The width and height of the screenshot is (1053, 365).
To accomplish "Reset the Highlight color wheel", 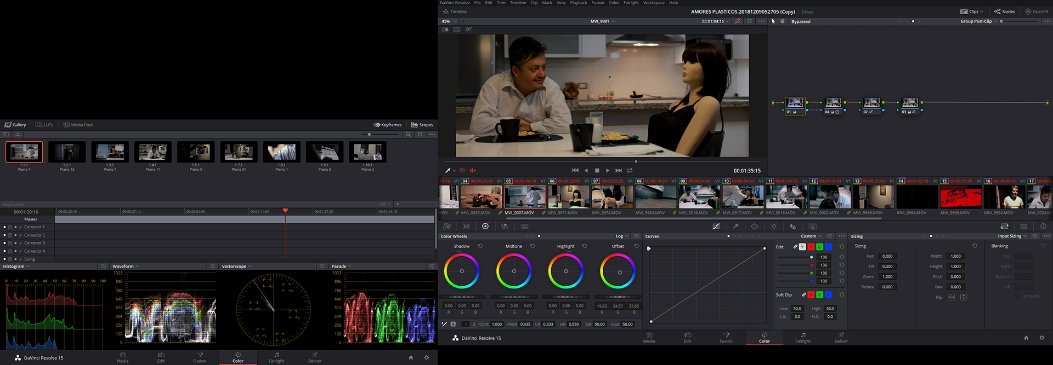I will pos(585,246).
